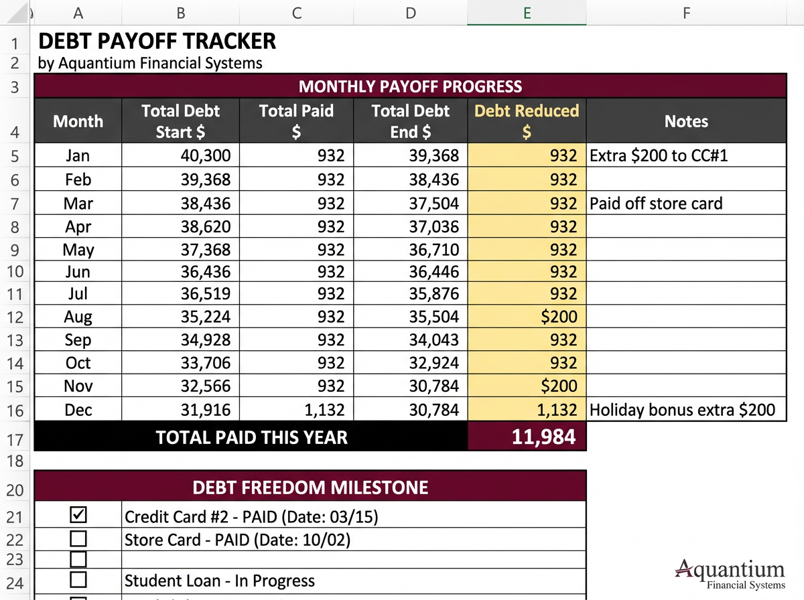This screenshot has width=804, height=600.
Task: Select the Jan month cell
Action: [x=78, y=155]
